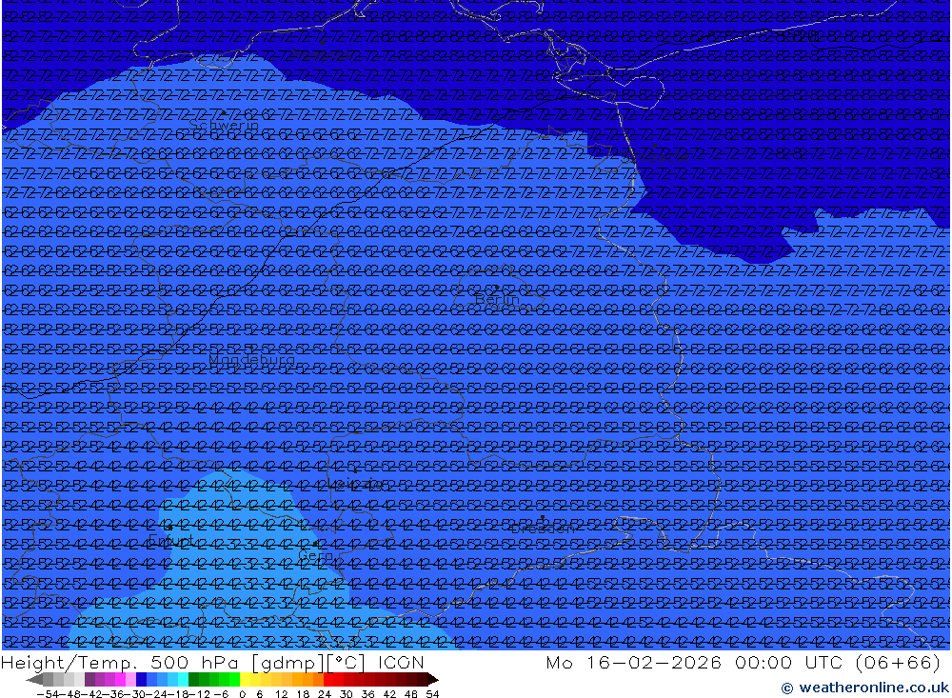Pick the dark blue -30 legend swatch
Viewport: 952px width, 698px height.
[141, 680]
